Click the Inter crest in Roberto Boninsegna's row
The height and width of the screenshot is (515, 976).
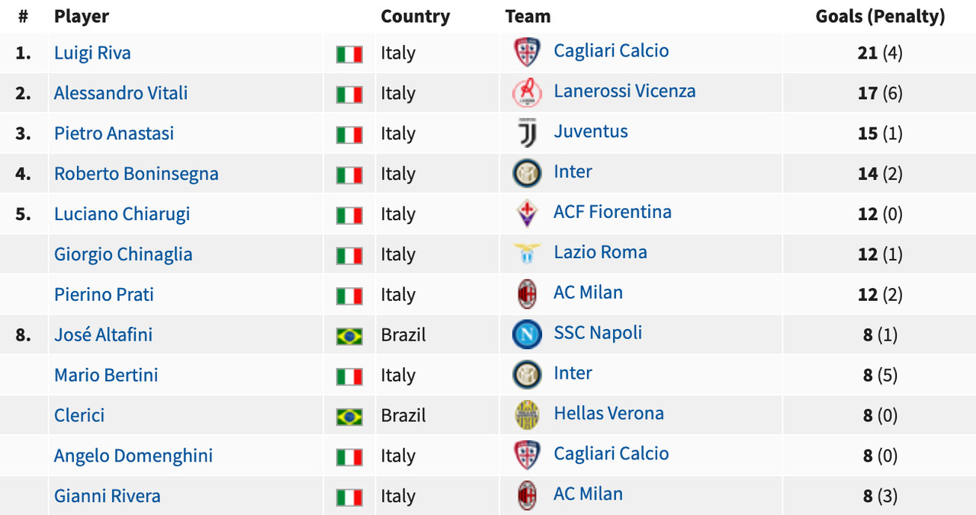tap(527, 173)
